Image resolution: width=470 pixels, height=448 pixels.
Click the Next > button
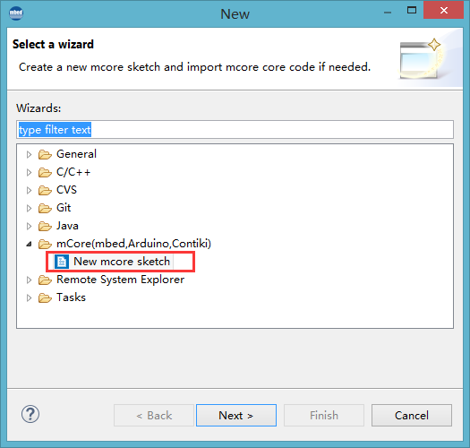[236, 415]
